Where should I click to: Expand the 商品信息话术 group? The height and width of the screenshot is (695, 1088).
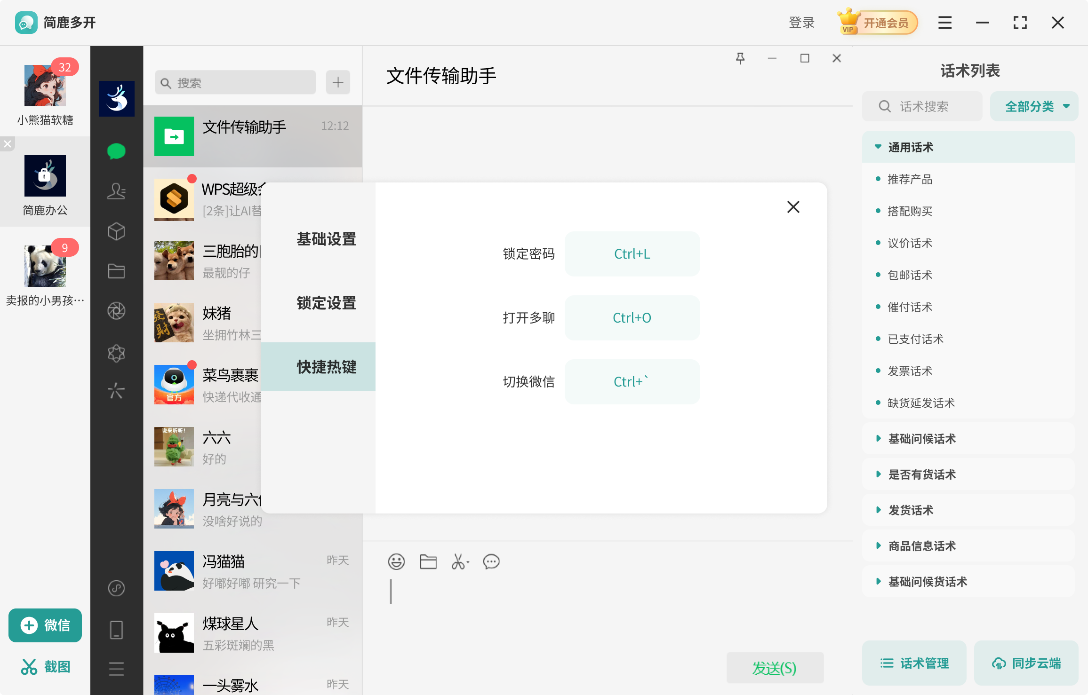pyautogui.click(x=921, y=546)
